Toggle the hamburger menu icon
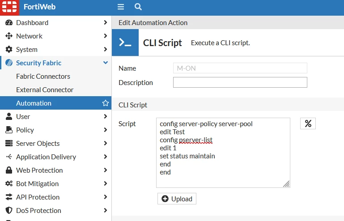This screenshot has width=344, height=221. point(121,7)
